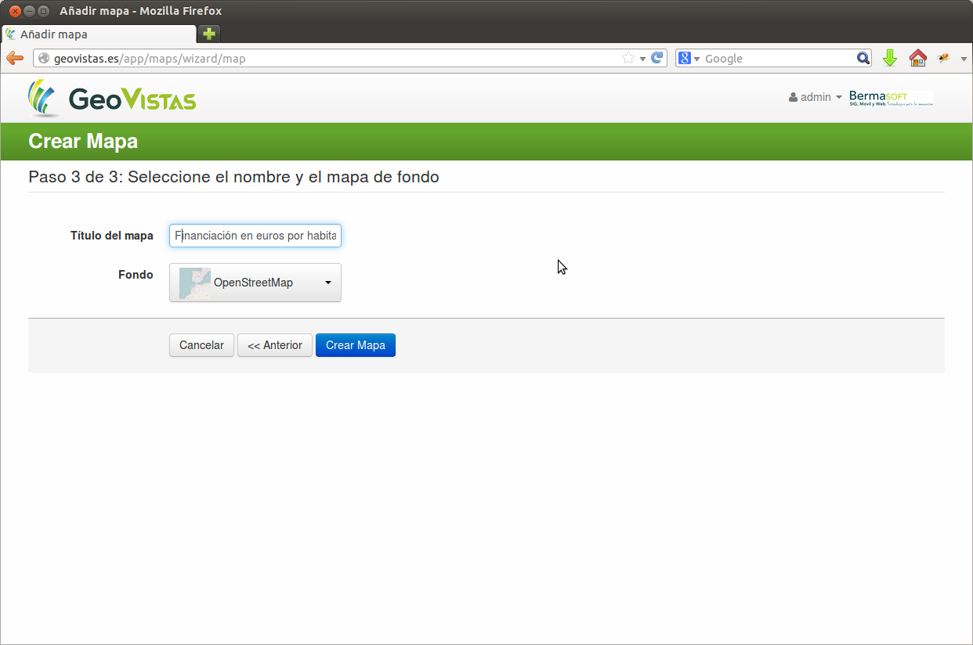
Task: Click the BermaSoft logo link
Action: [891, 98]
